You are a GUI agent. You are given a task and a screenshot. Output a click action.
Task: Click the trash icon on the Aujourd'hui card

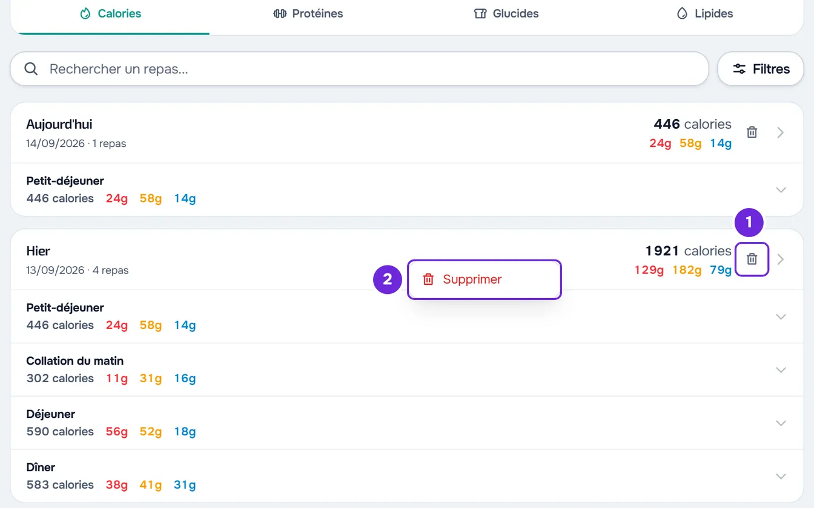point(752,132)
